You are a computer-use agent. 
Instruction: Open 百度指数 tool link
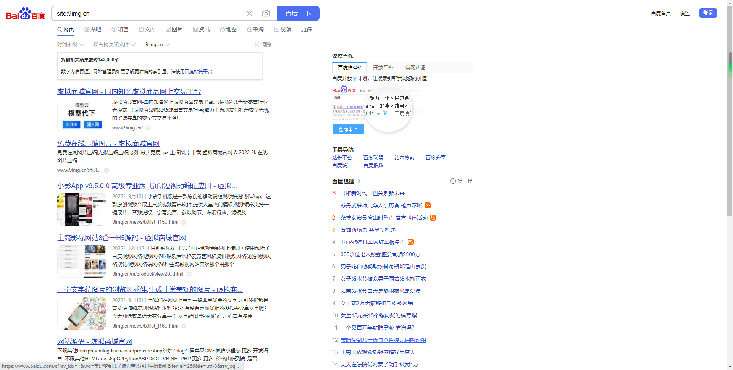(x=373, y=165)
